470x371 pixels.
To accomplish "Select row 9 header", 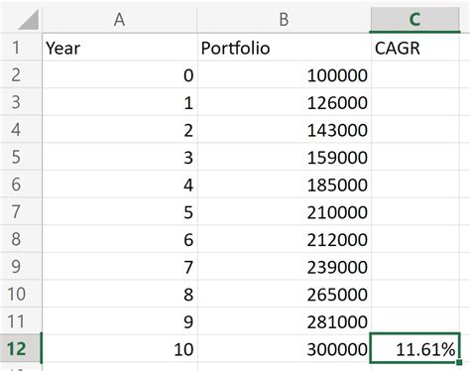I will tap(21, 267).
